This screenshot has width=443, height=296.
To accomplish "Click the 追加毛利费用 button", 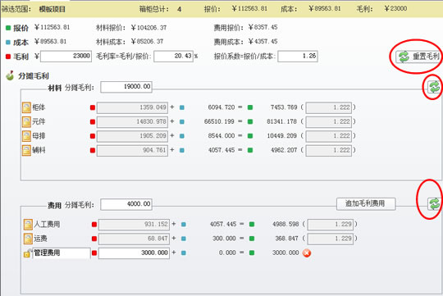I will (x=366, y=203).
